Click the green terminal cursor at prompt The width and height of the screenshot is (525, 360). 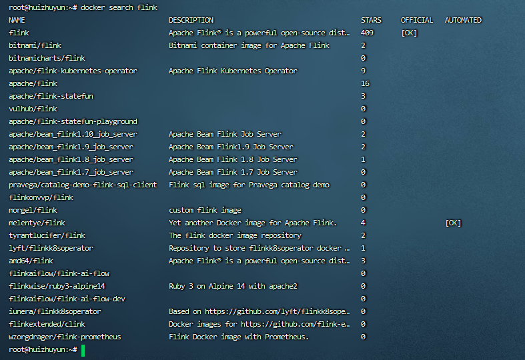click(x=83, y=350)
